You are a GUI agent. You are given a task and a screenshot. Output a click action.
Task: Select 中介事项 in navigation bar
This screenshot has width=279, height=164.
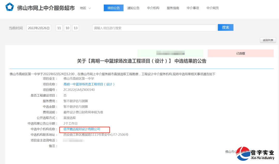[x=193, y=8]
